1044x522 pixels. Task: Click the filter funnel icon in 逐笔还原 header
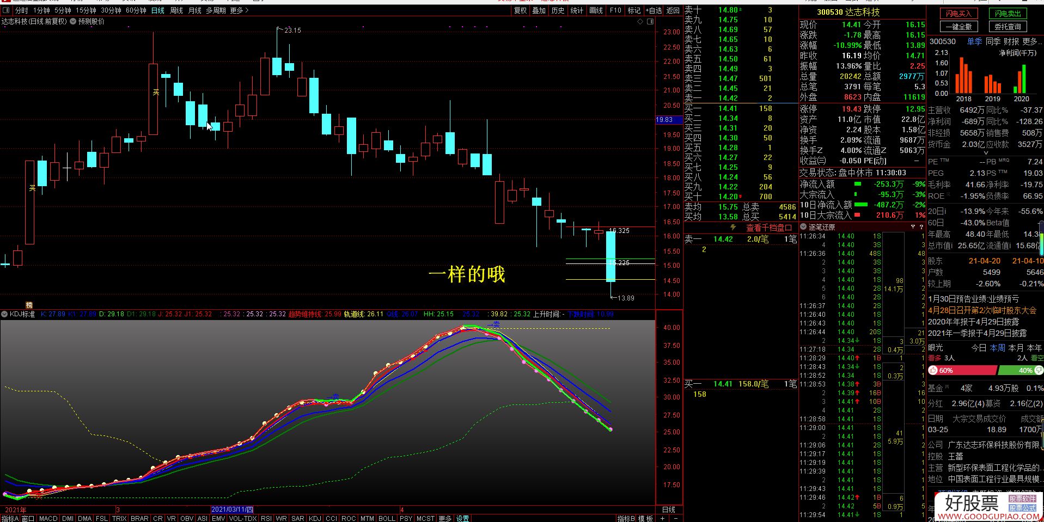[x=913, y=226]
